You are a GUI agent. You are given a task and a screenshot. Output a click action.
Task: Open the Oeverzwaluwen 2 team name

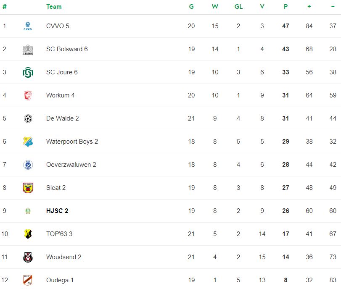pyautogui.click(x=71, y=165)
